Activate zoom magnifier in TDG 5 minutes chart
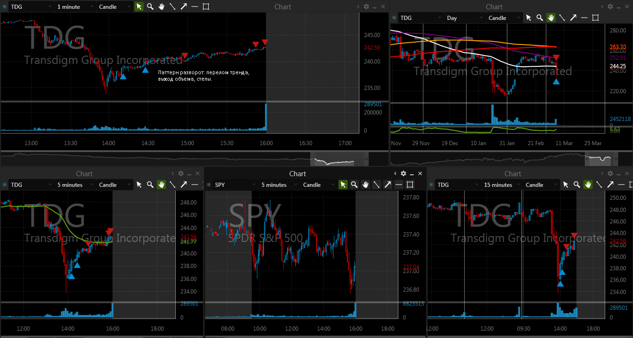Screen dimensions: 633x338 pos(150,185)
